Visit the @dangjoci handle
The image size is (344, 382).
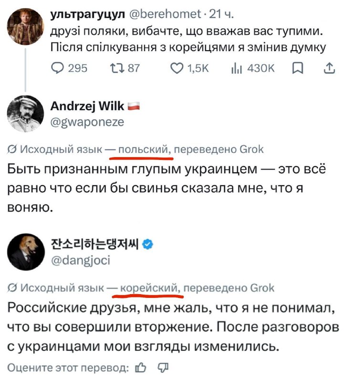pos(81,260)
